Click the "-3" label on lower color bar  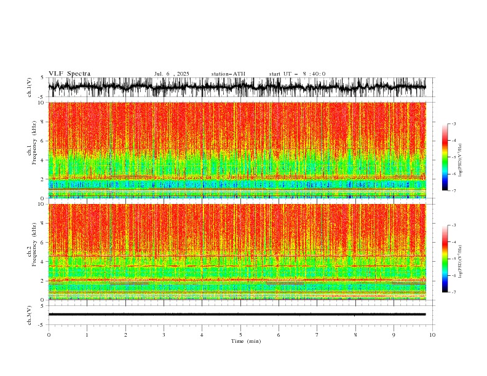click(454, 225)
